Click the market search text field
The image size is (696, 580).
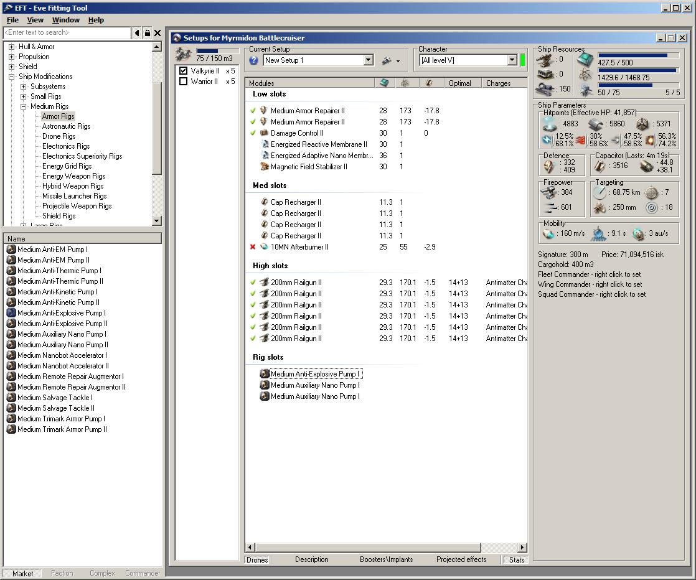click(x=67, y=32)
